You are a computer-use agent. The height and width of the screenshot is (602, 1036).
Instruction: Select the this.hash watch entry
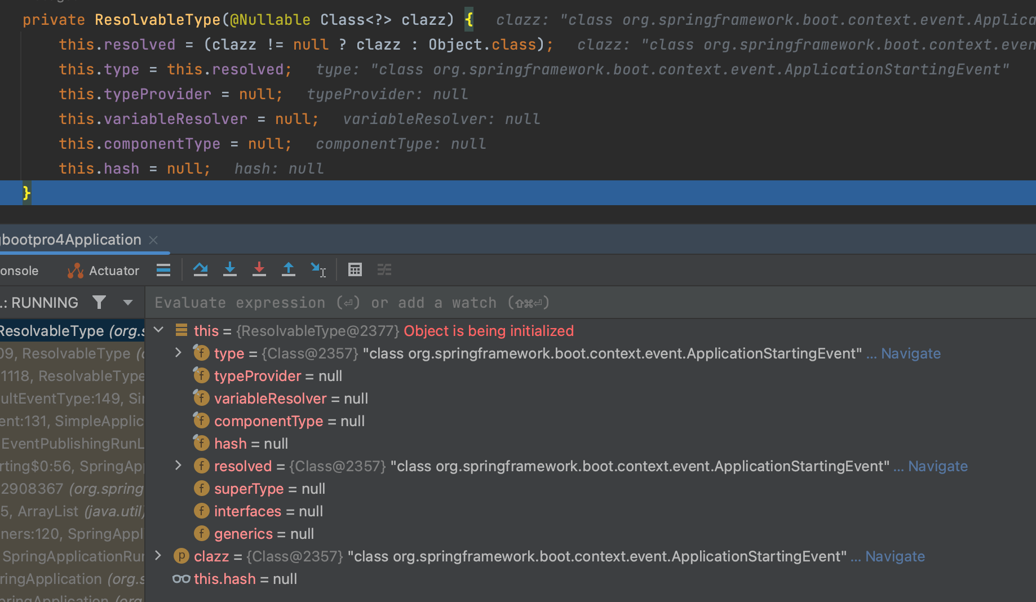click(x=591, y=579)
